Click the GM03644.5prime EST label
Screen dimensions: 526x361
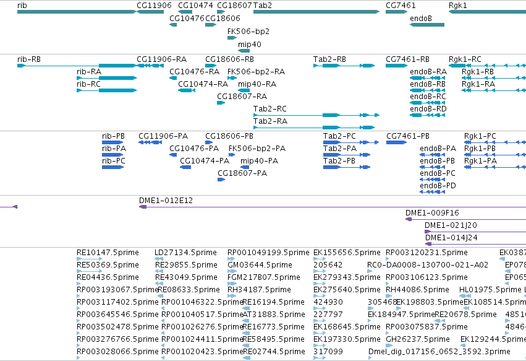pyautogui.click(x=260, y=265)
